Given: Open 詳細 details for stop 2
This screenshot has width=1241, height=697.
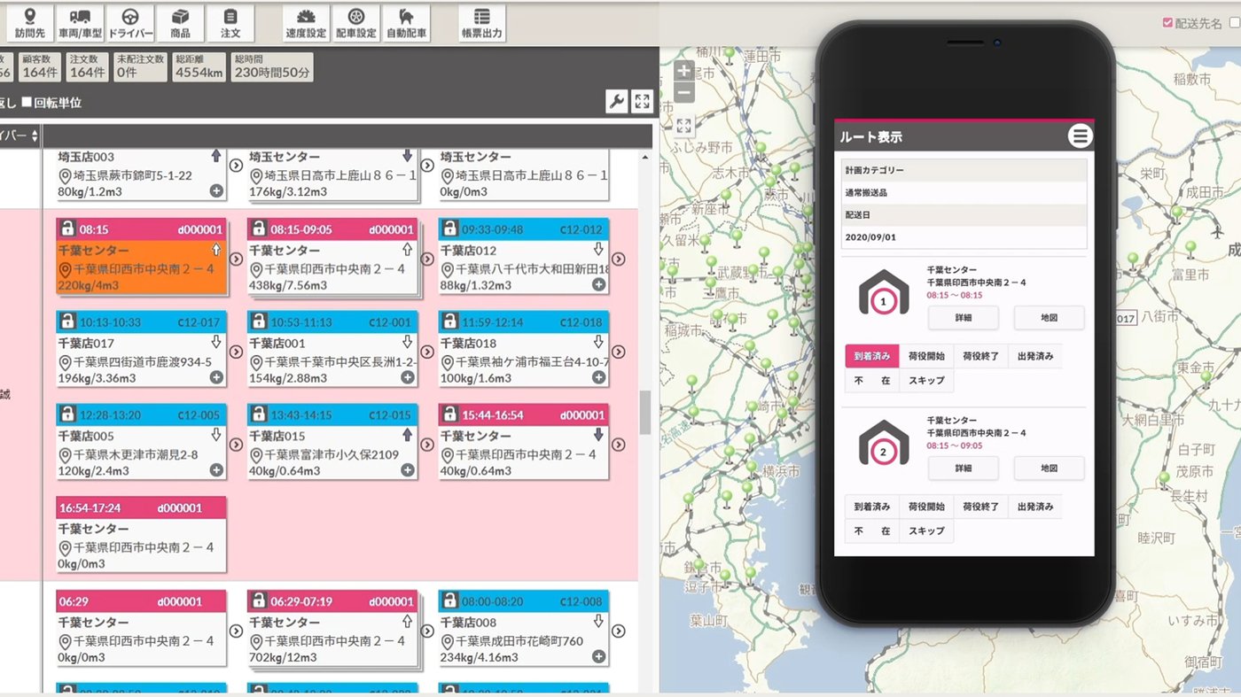Looking at the screenshot, I should click(964, 468).
